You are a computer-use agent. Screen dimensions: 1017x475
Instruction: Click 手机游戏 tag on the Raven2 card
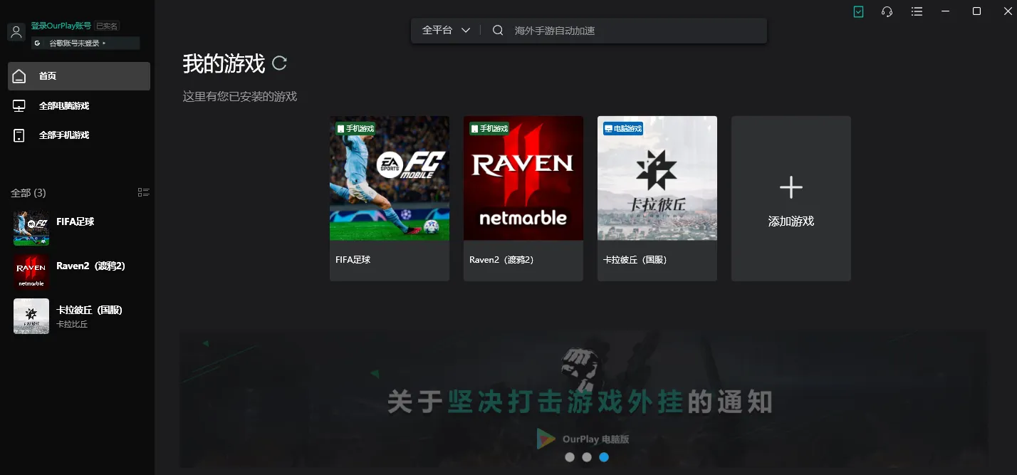tap(489, 129)
